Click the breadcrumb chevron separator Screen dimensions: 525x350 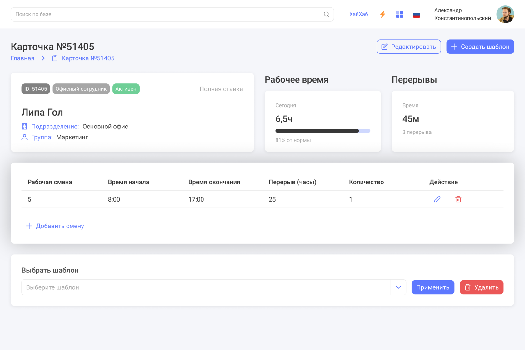click(43, 58)
